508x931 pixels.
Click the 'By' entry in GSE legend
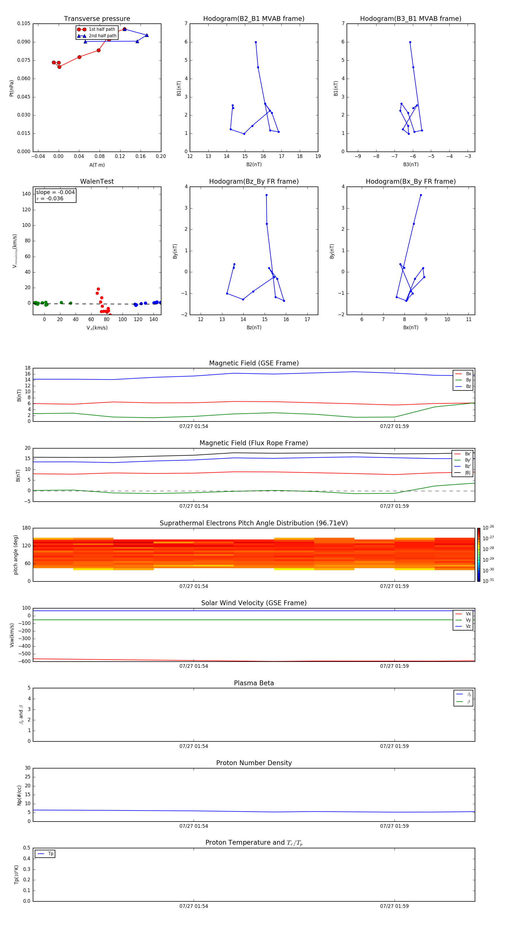[x=463, y=380]
